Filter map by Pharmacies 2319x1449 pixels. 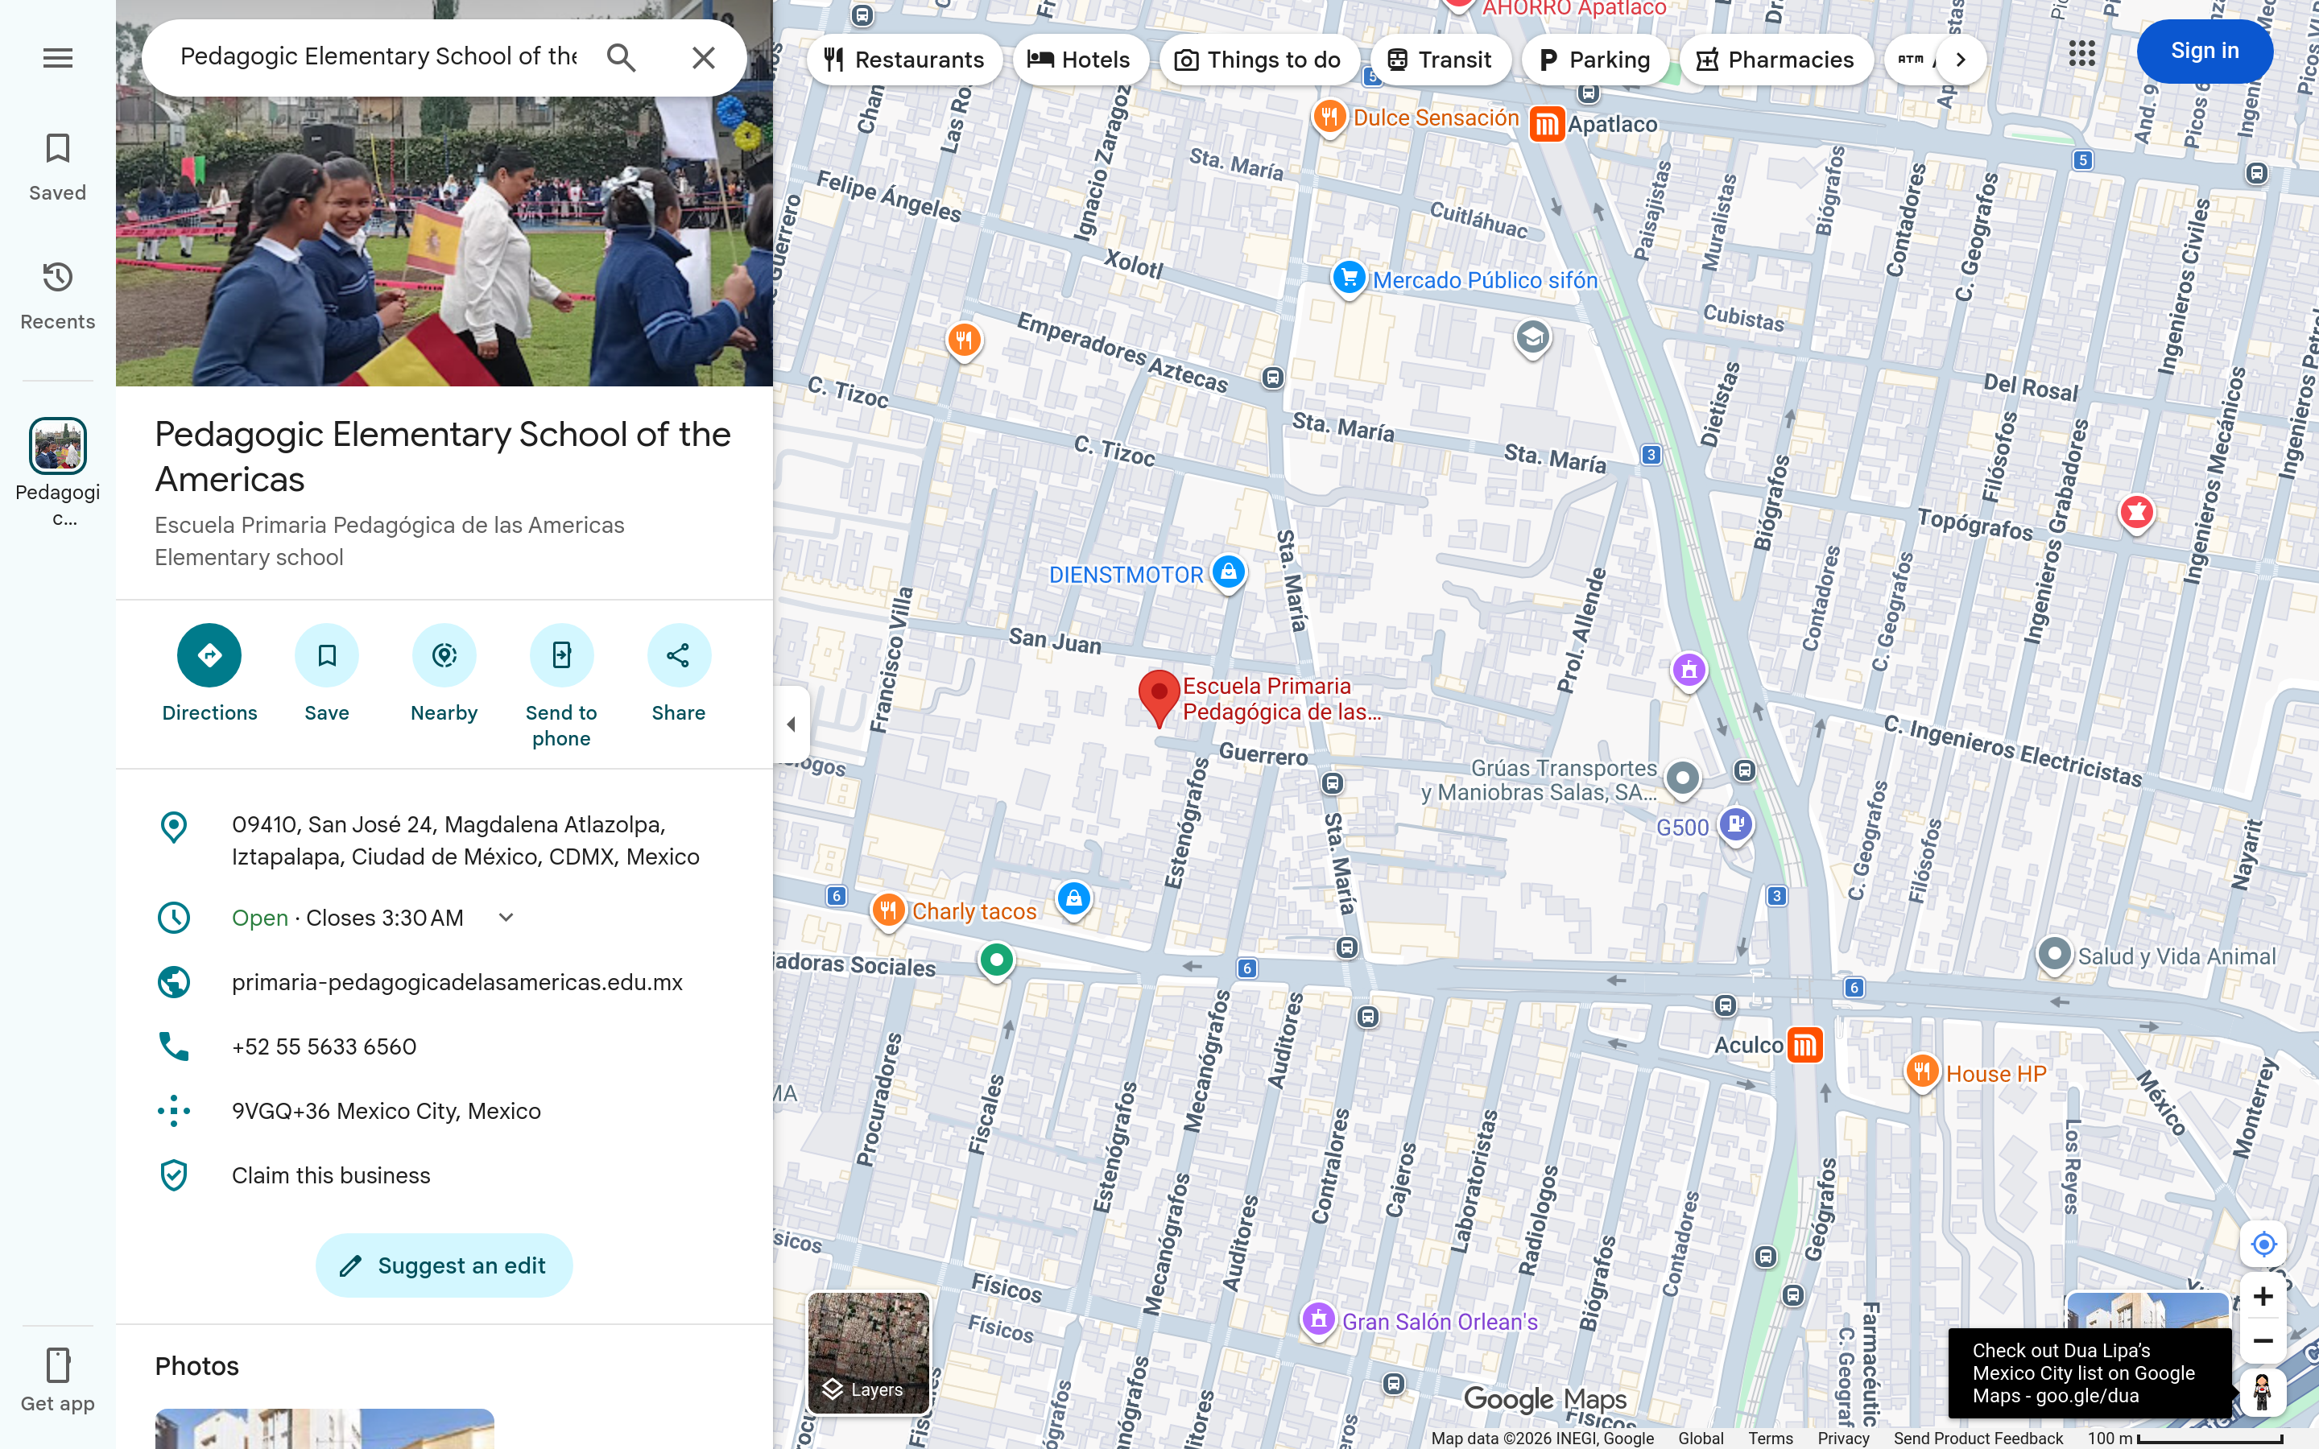tap(1775, 60)
